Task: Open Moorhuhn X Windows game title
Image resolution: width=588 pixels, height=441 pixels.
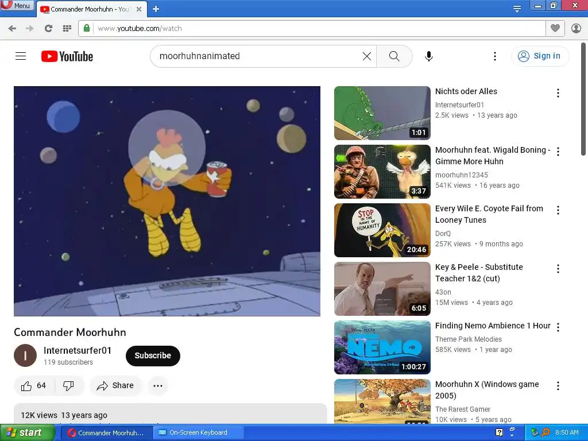Action: [x=487, y=390]
